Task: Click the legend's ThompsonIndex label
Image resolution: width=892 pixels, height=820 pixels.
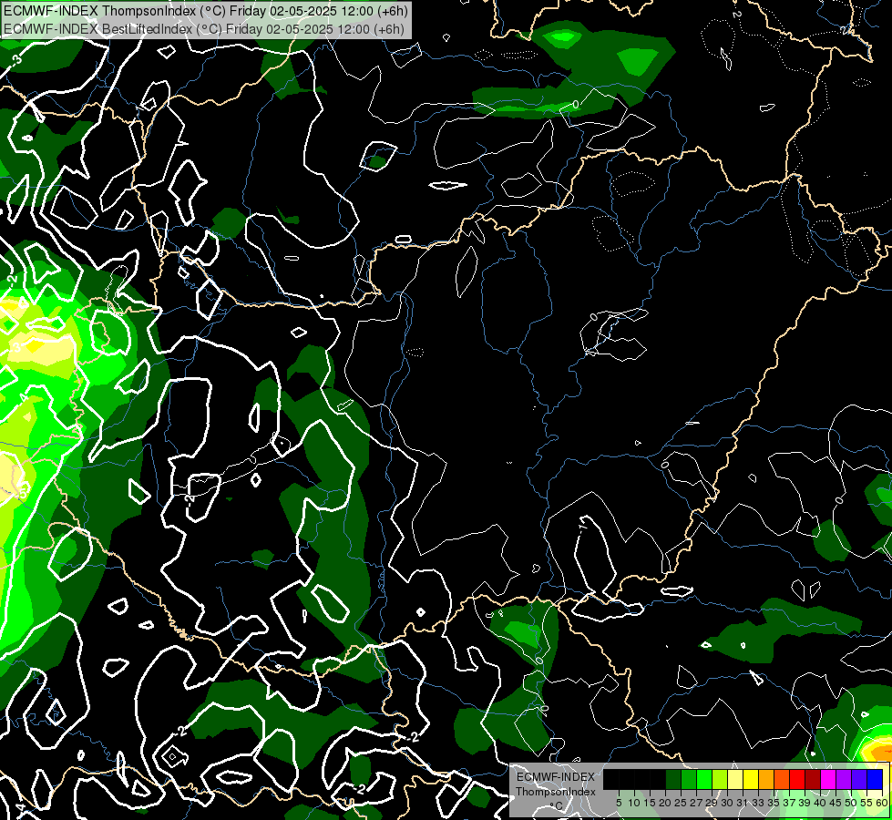Action: [556, 792]
